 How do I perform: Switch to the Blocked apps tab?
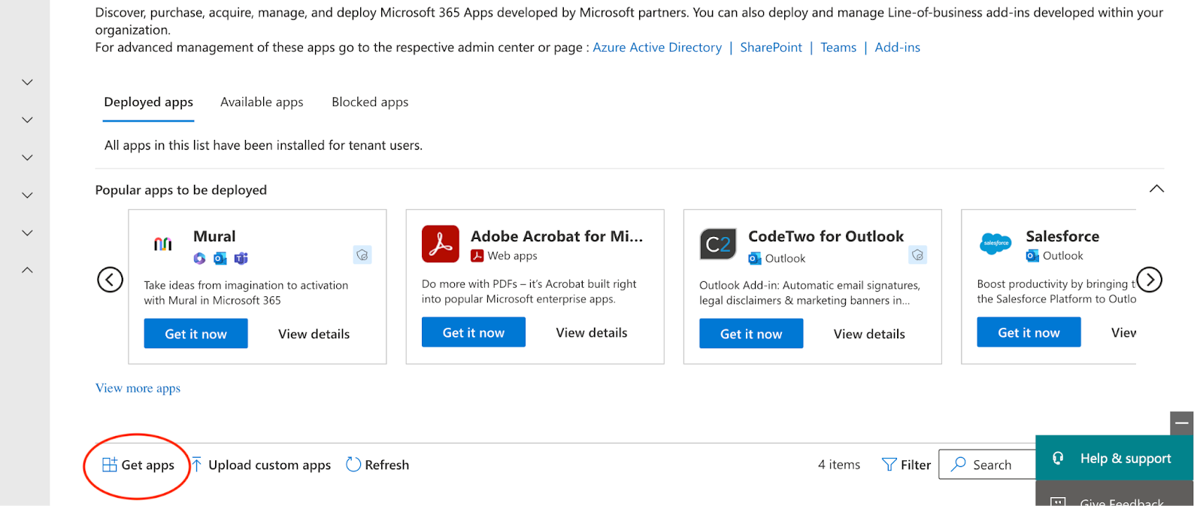(x=370, y=102)
